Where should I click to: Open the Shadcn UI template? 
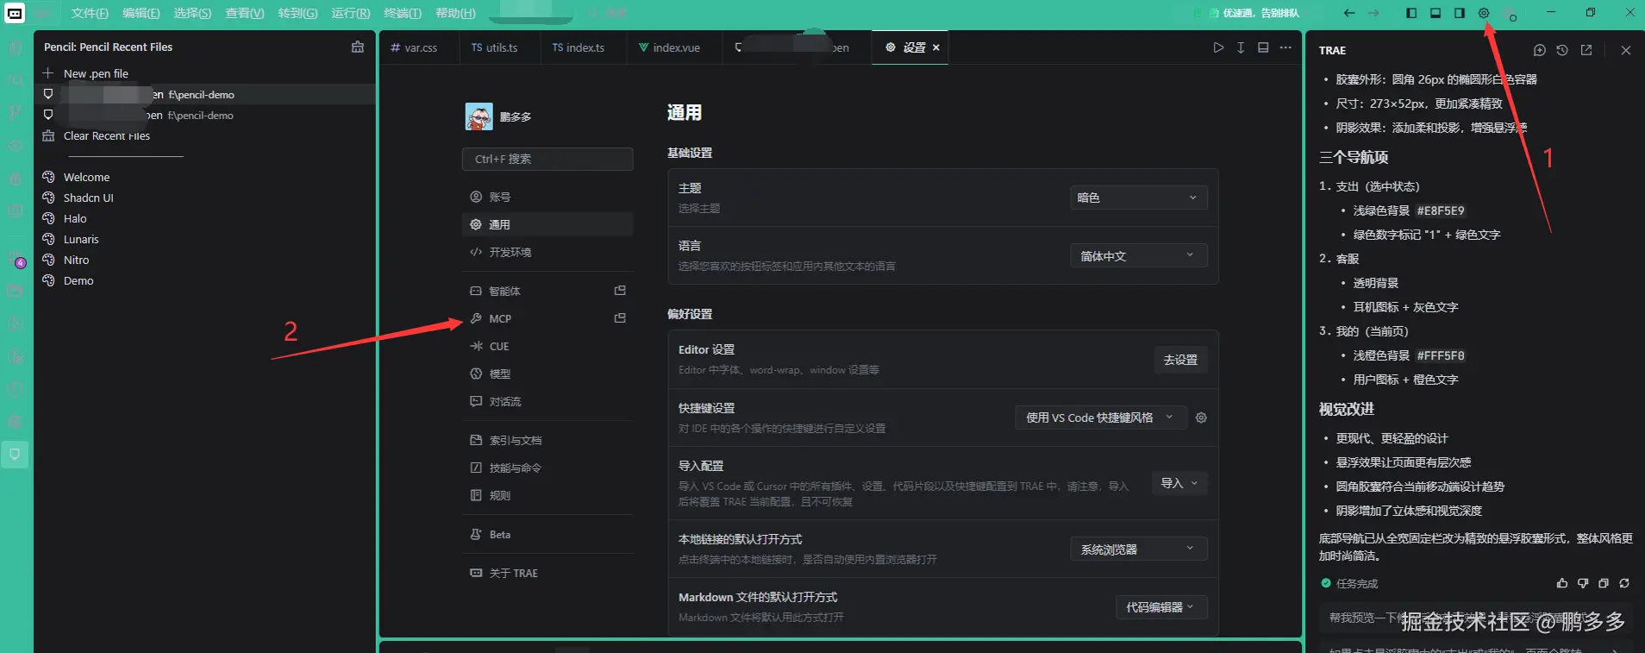(88, 198)
